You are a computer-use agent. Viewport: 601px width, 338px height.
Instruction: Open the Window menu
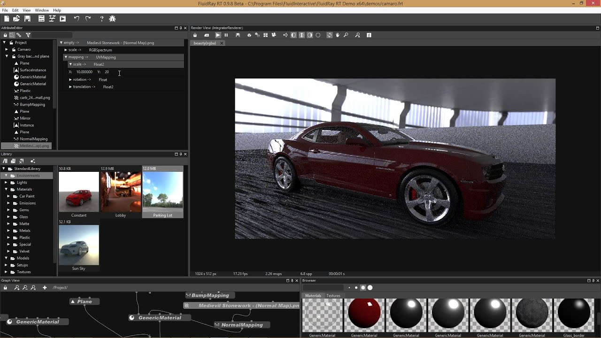click(x=42, y=10)
